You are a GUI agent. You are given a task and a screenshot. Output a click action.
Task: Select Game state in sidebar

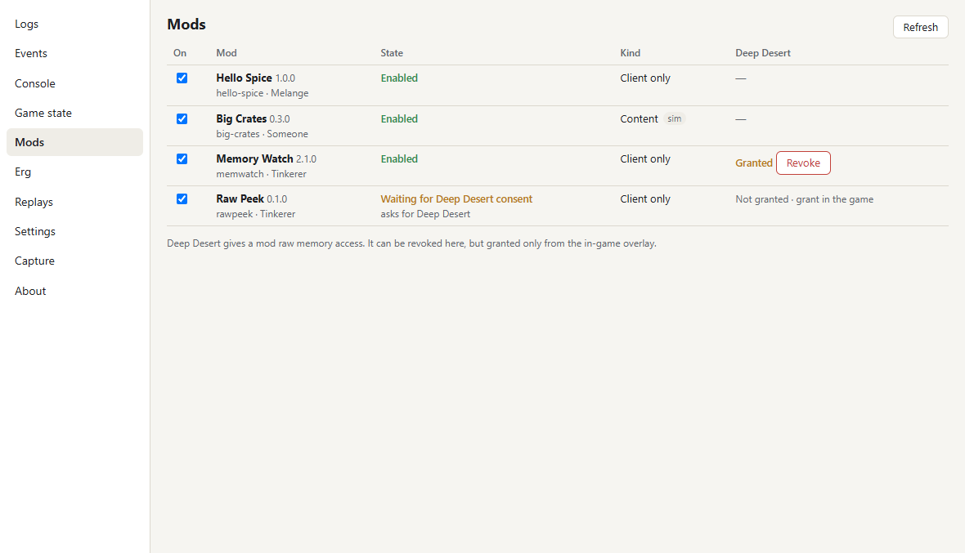[x=74, y=113]
